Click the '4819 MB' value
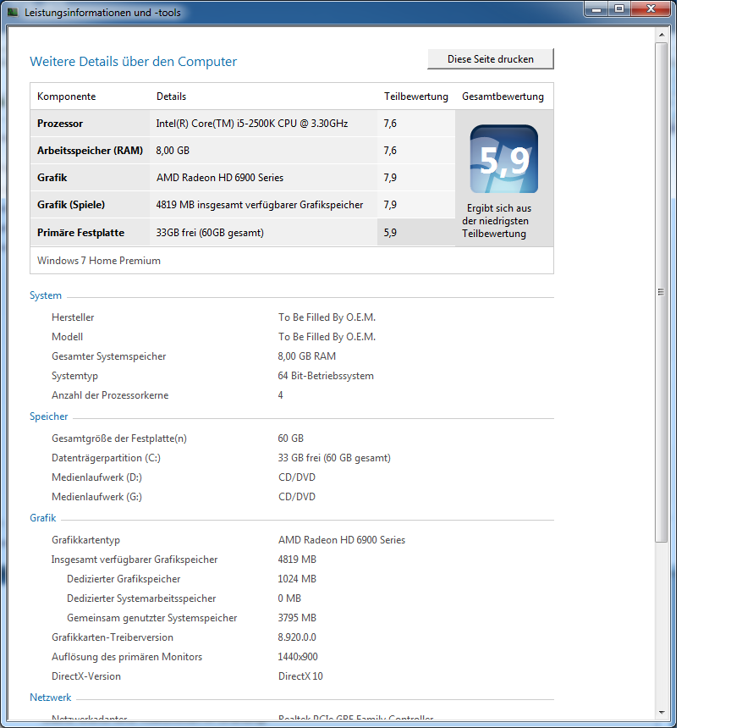The image size is (731, 728). (x=297, y=560)
